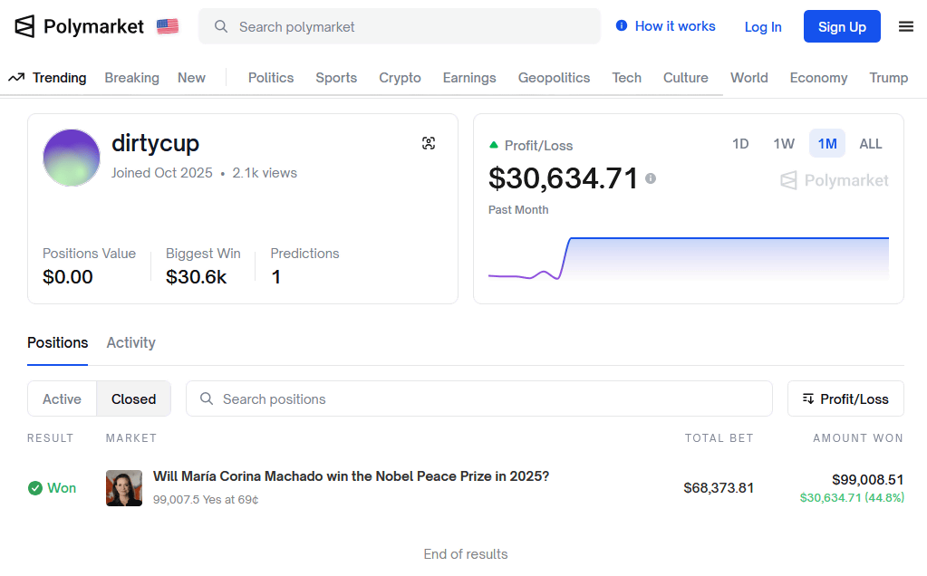Select the ALL time range
This screenshot has width=927, height=576.
tap(870, 143)
